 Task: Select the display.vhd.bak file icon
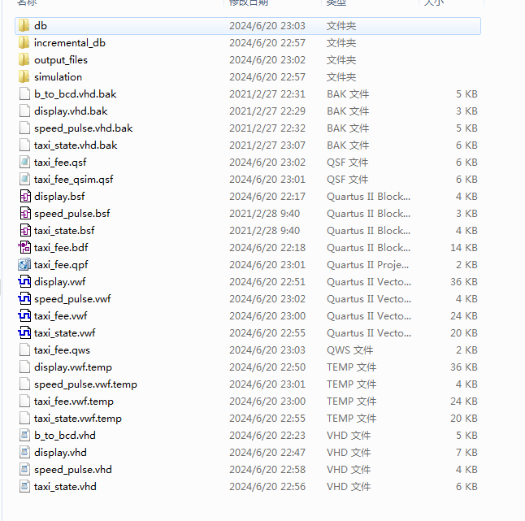coord(24,111)
